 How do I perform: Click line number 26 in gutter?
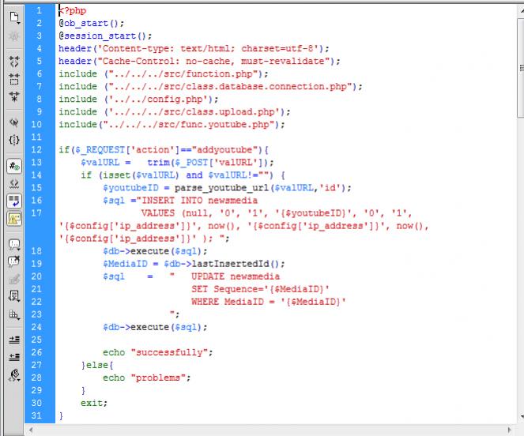tap(36, 352)
